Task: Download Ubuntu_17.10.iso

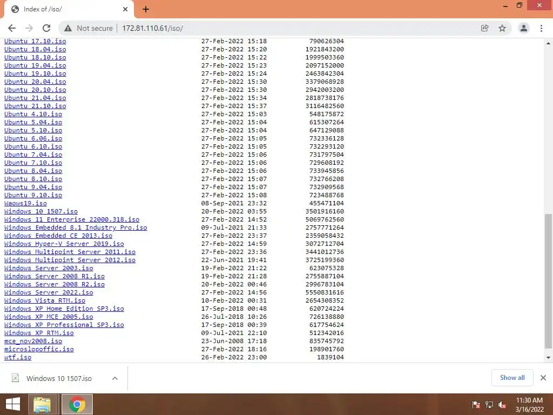Action: tap(35, 41)
